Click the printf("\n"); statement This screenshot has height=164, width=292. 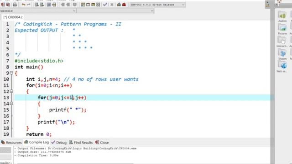(x=56, y=122)
